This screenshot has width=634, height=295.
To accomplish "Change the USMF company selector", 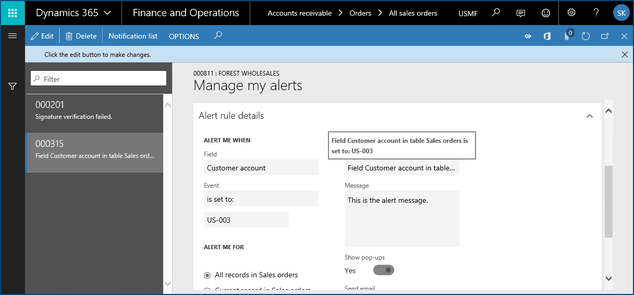I will (468, 14).
